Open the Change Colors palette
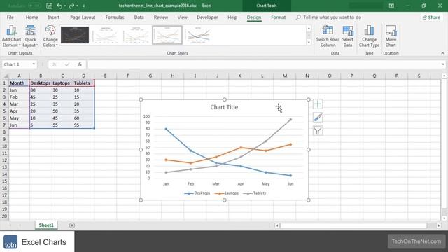 coord(50,36)
